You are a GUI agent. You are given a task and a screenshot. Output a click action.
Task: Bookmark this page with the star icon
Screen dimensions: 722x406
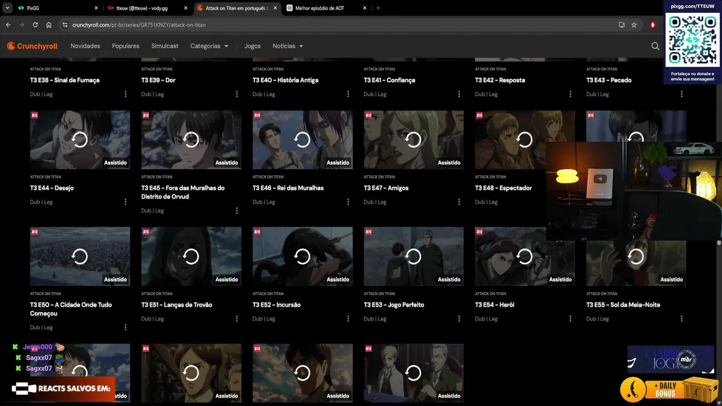coord(634,25)
